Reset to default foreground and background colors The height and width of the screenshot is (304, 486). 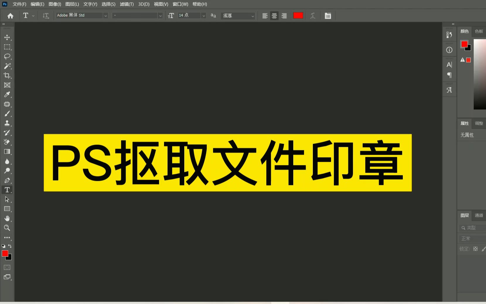coord(4,246)
